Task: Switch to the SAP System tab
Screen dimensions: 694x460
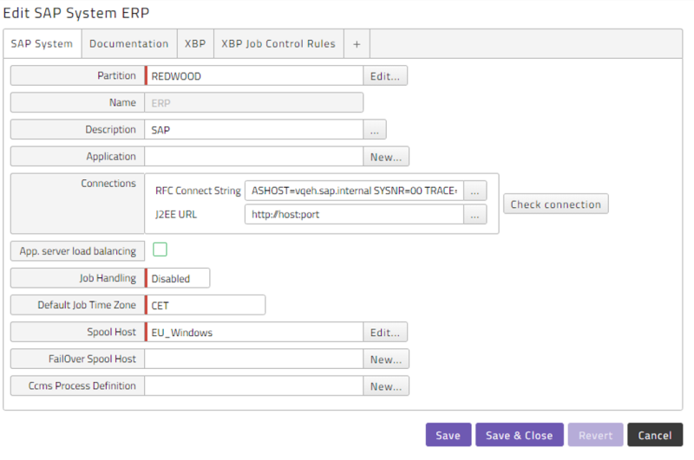Action: tap(42, 43)
